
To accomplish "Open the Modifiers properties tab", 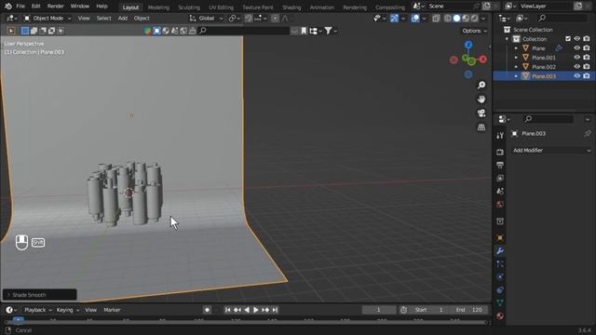I will tap(500, 250).
